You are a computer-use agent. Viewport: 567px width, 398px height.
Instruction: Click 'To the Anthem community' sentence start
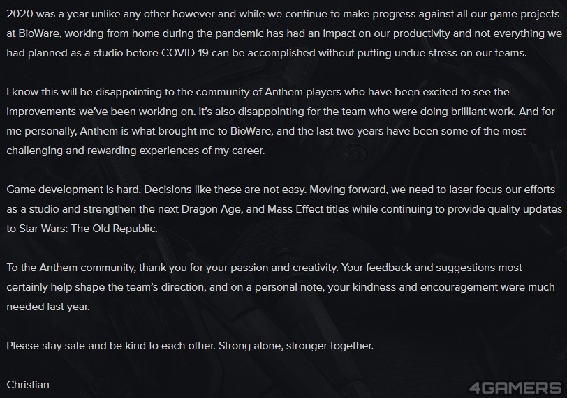tap(71, 268)
